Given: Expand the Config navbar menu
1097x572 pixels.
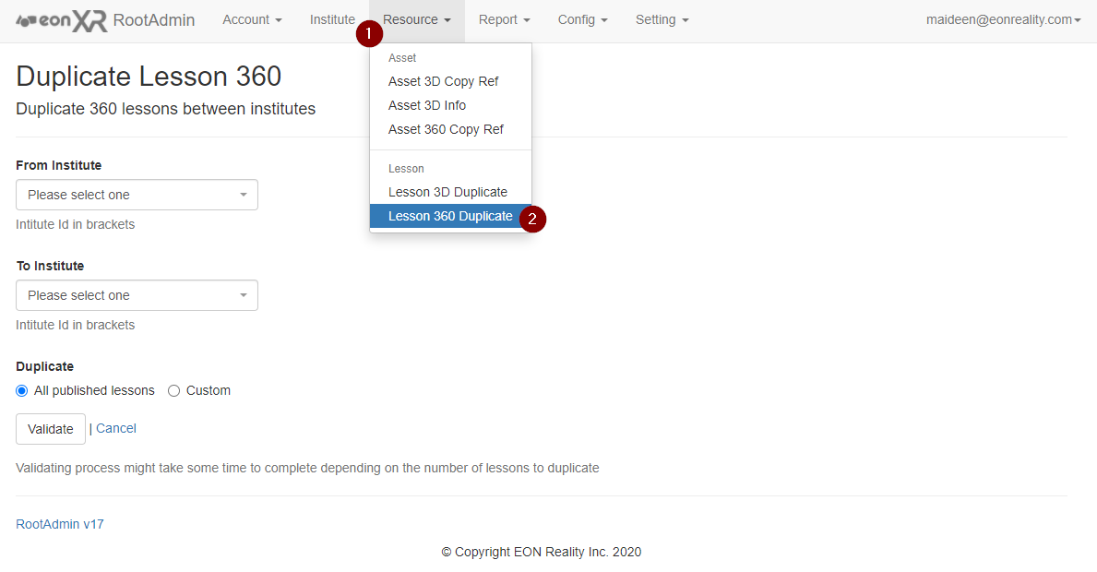Looking at the screenshot, I should tap(582, 20).
